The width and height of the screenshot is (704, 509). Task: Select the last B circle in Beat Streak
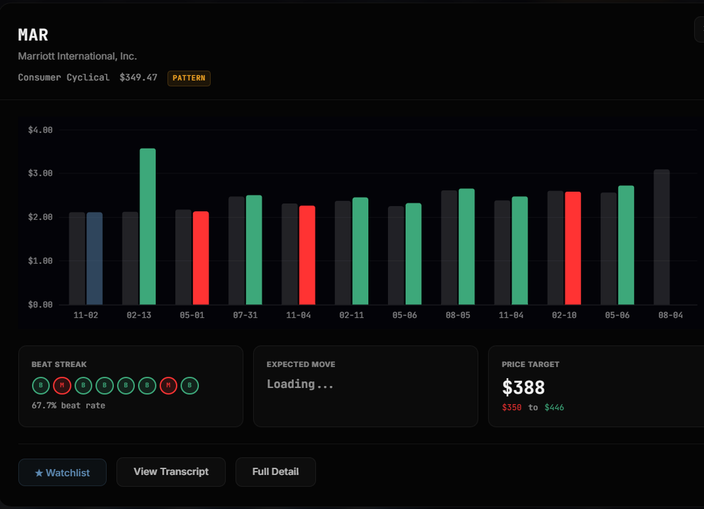189,386
